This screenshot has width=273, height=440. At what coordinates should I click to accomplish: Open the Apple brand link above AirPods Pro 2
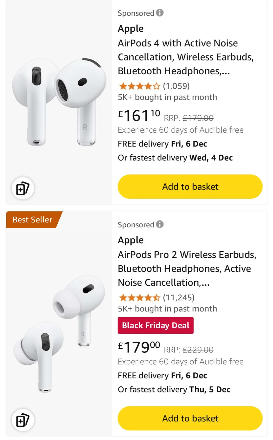coord(130,240)
